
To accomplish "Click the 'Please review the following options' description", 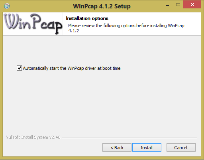I will [x=126, y=28].
